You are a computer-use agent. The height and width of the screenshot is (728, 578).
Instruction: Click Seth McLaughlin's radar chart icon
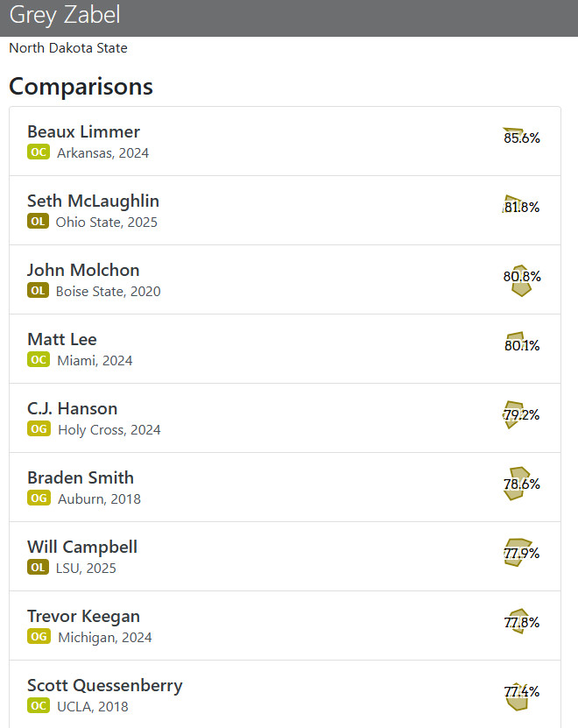coord(515,205)
